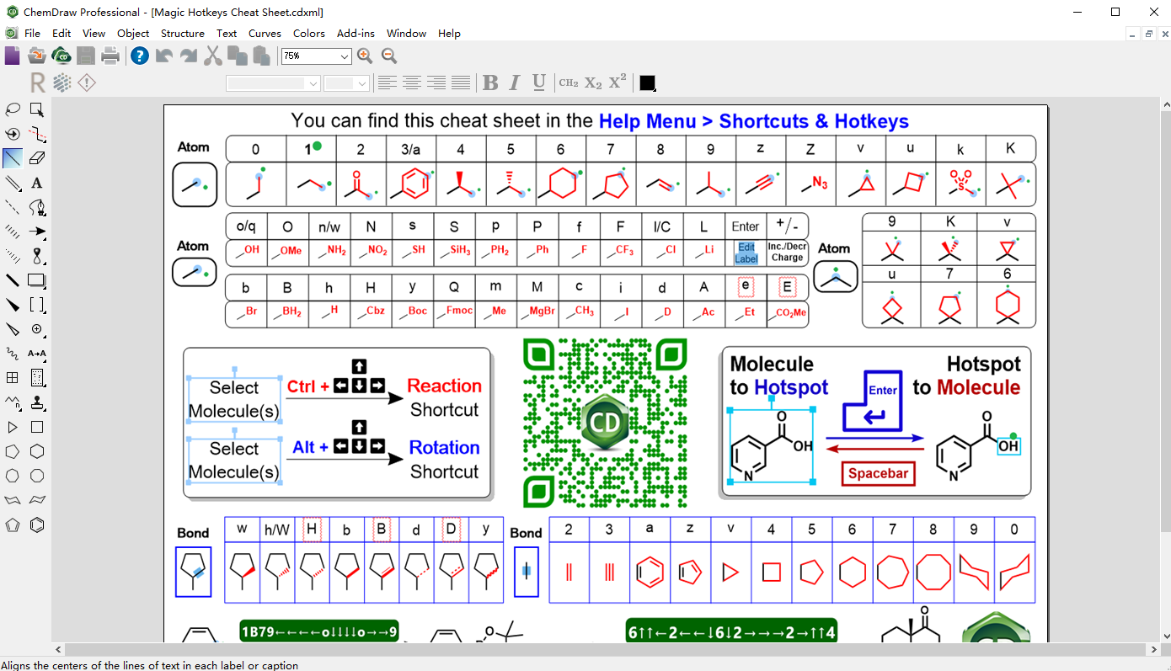Choose the Multiple Bonds tool
This screenshot has width=1171, height=671.
coord(13,182)
